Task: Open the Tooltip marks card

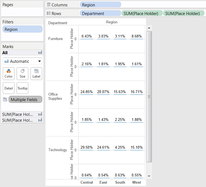Action: pos(22,88)
